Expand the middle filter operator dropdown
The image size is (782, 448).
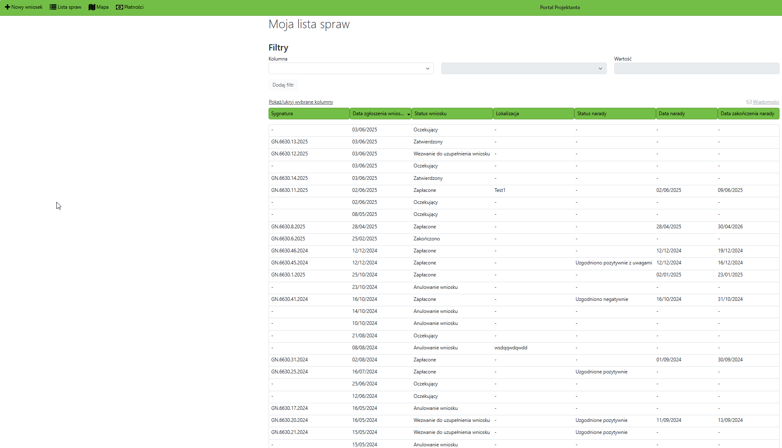523,68
